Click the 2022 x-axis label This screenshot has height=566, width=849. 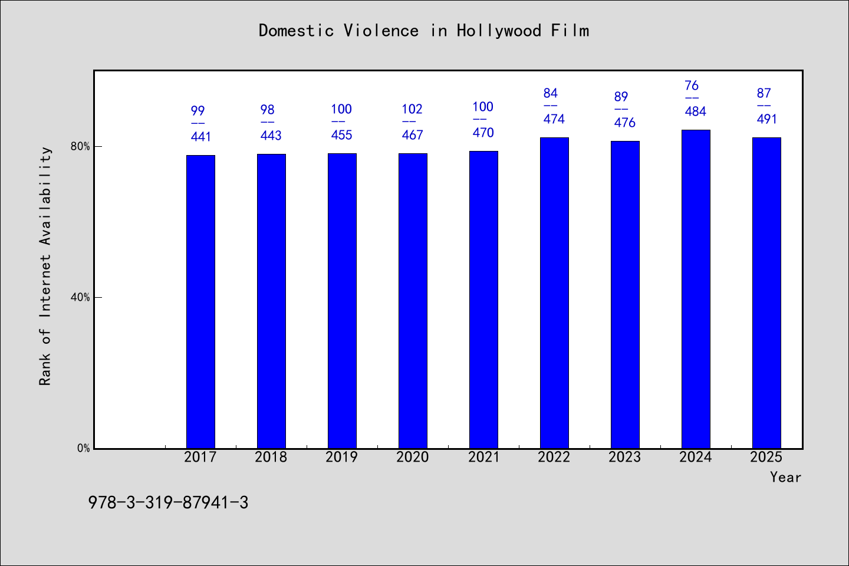(554, 457)
